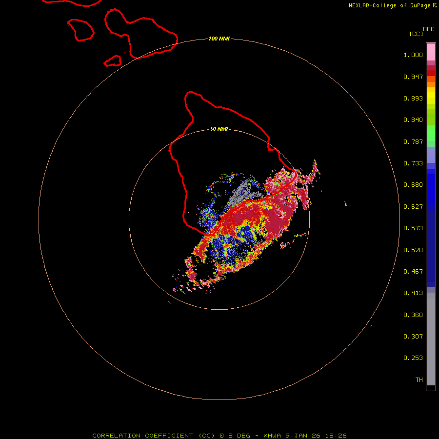Image resolution: width=439 pixels, height=439 pixels.
Task: Select the 0.573 legend value
Action: coord(413,228)
